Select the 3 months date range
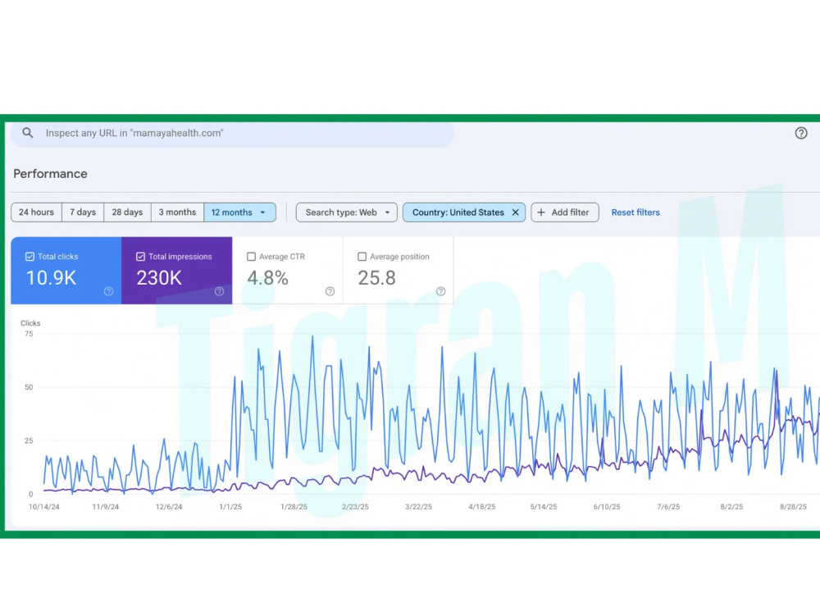Image resolution: width=820 pixels, height=616 pixels. (177, 212)
